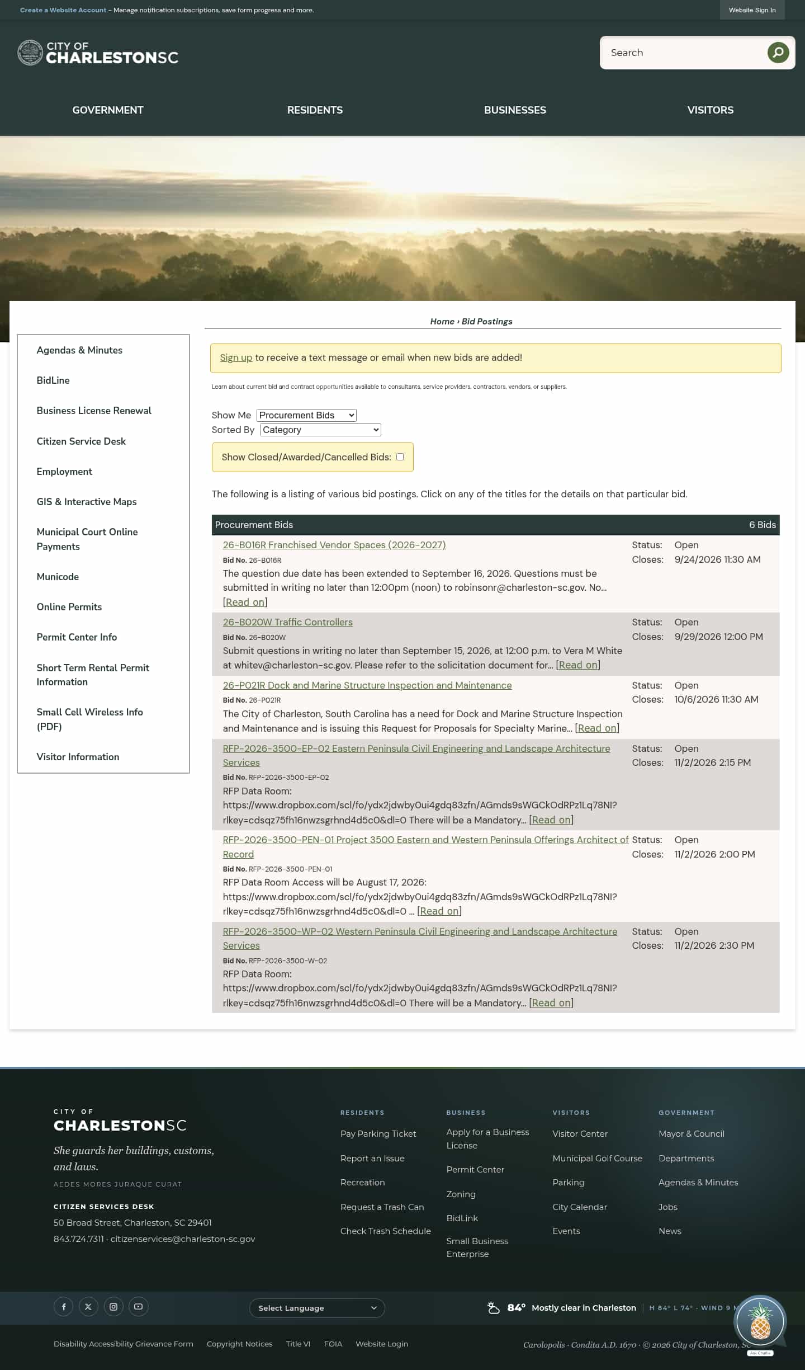Open the Facebook icon in footer

(x=64, y=1307)
